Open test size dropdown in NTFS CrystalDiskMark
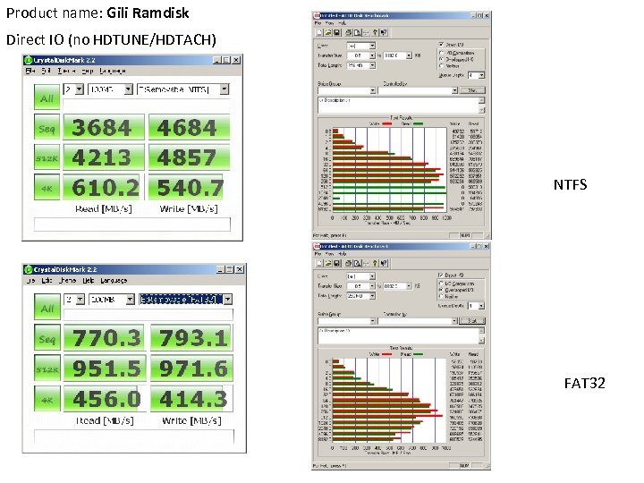The height and width of the screenshot is (483, 644). (129, 89)
